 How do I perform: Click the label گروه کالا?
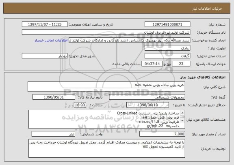219,97
